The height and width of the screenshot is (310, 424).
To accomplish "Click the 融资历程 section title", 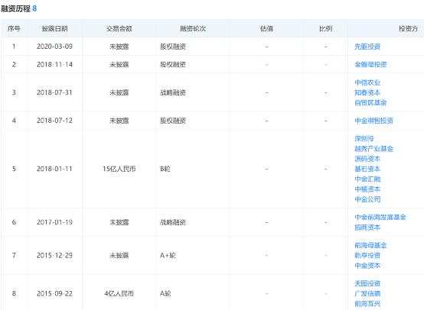I will 15,8.
